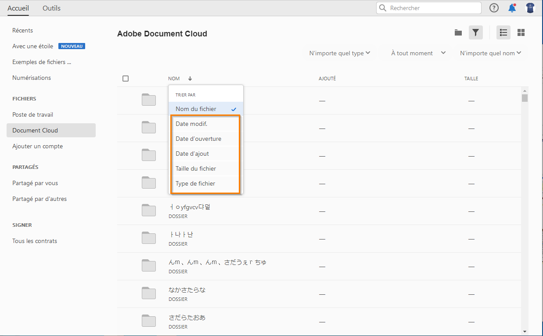Click the help question mark icon
This screenshot has width=543, height=336.
pyautogui.click(x=494, y=7)
